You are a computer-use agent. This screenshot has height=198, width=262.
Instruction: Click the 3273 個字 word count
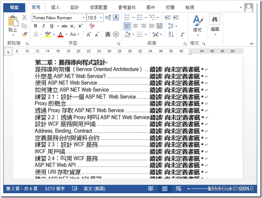(x=54, y=188)
